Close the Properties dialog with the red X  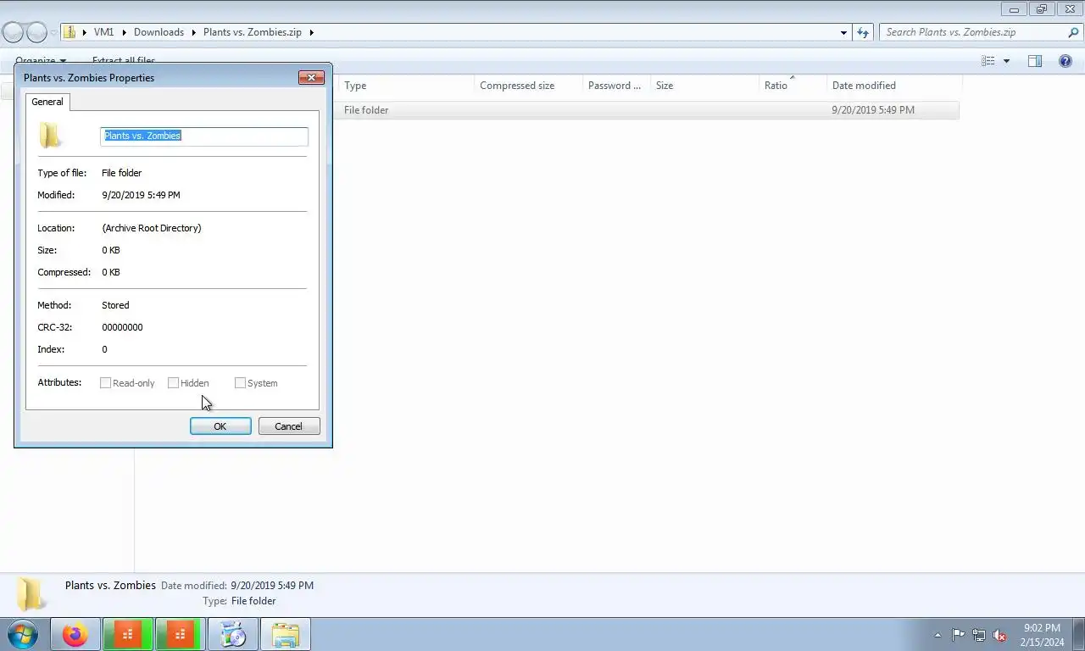[311, 77]
